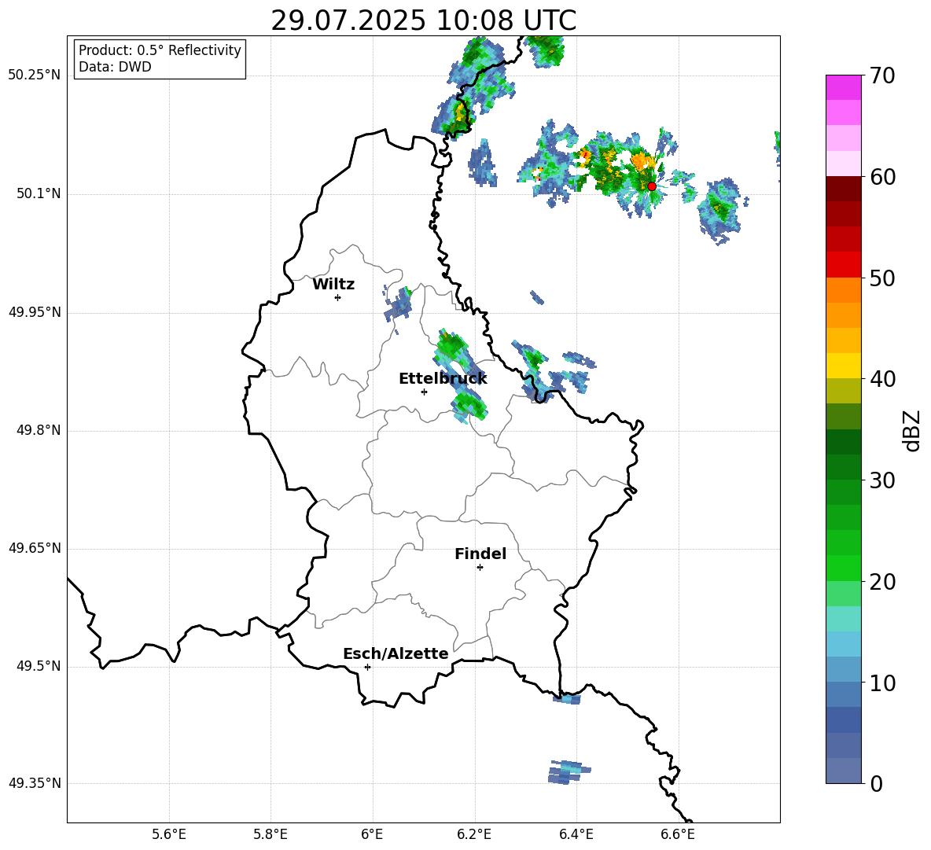Click the orange echo core beside radar dot
The height and width of the screenshot is (850, 931).
[642, 161]
